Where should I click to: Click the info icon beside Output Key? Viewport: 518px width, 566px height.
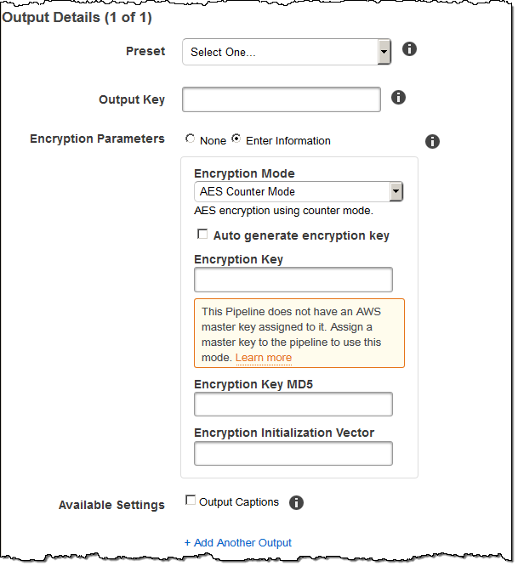(398, 98)
